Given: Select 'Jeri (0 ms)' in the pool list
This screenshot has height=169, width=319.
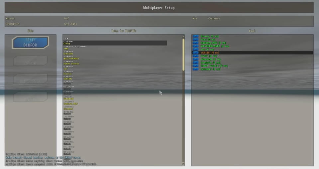Looking at the screenshot, I should click(x=207, y=49).
